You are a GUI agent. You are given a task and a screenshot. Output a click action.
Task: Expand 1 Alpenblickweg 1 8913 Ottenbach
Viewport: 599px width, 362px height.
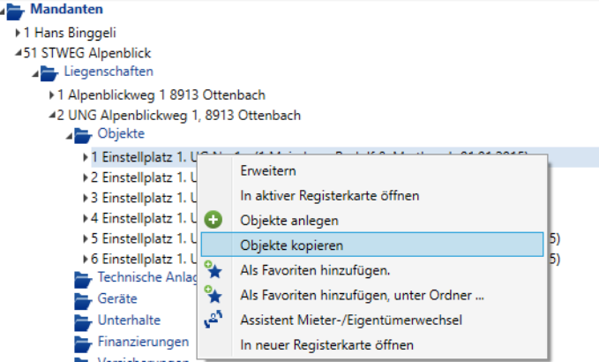51,94
